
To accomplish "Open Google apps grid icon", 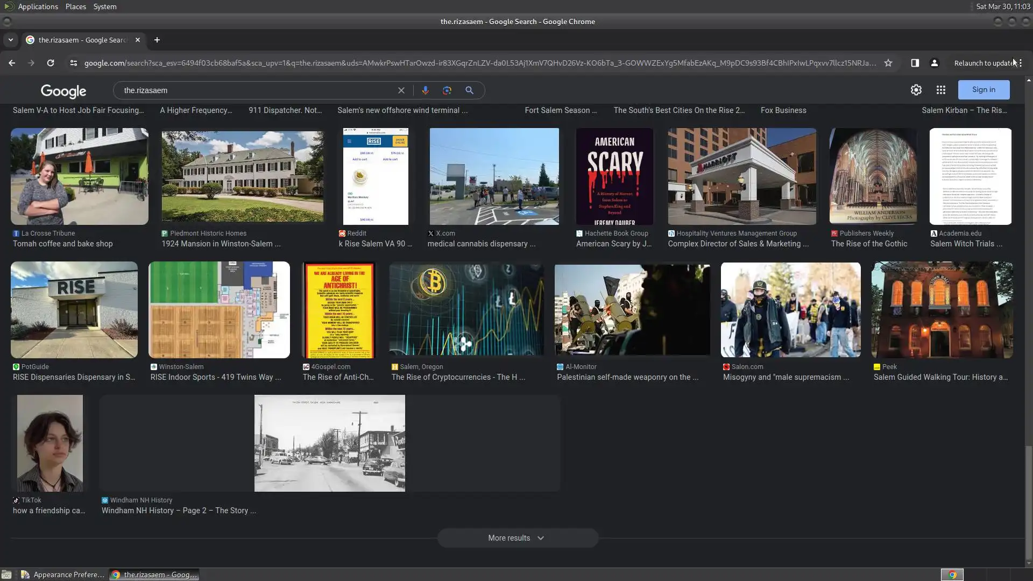I will click(940, 90).
